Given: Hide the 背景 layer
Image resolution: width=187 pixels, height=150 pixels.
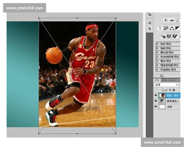Looking at the screenshot, I should click(156, 107).
